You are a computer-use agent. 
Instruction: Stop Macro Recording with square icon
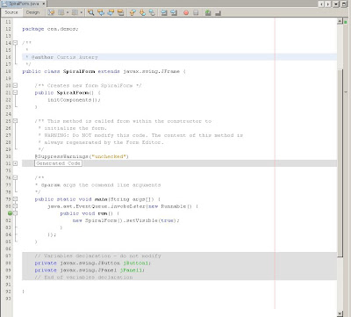click(196, 12)
